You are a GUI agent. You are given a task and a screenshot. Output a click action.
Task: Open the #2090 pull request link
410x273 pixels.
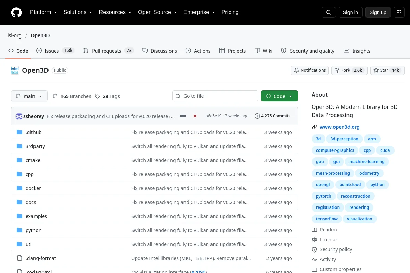[x=198, y=272]
